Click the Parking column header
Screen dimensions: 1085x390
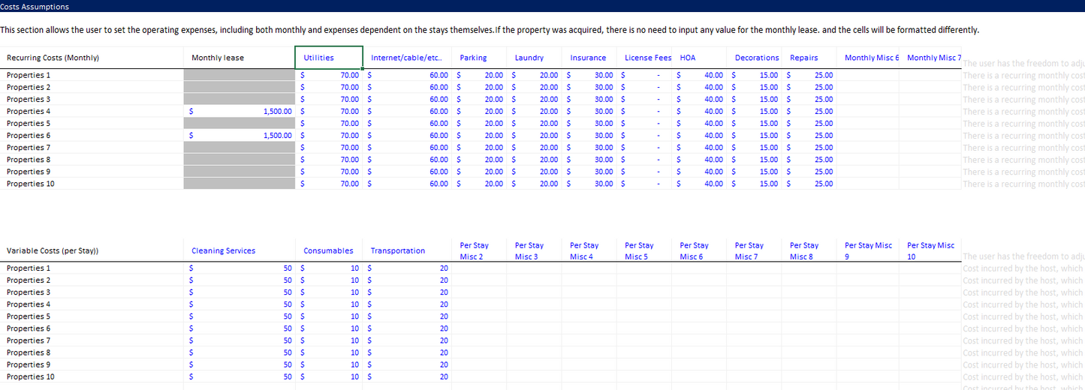(478, 58)
